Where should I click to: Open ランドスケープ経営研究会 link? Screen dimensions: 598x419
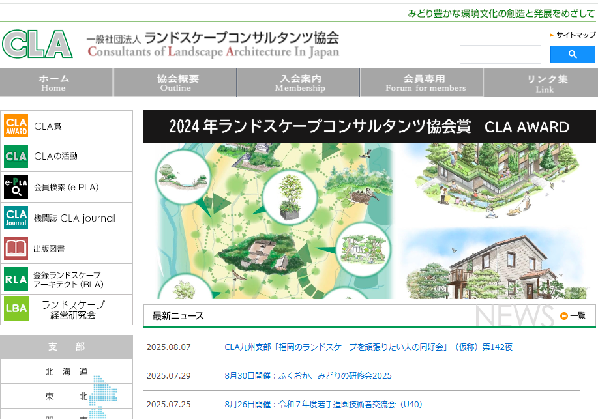73,310
